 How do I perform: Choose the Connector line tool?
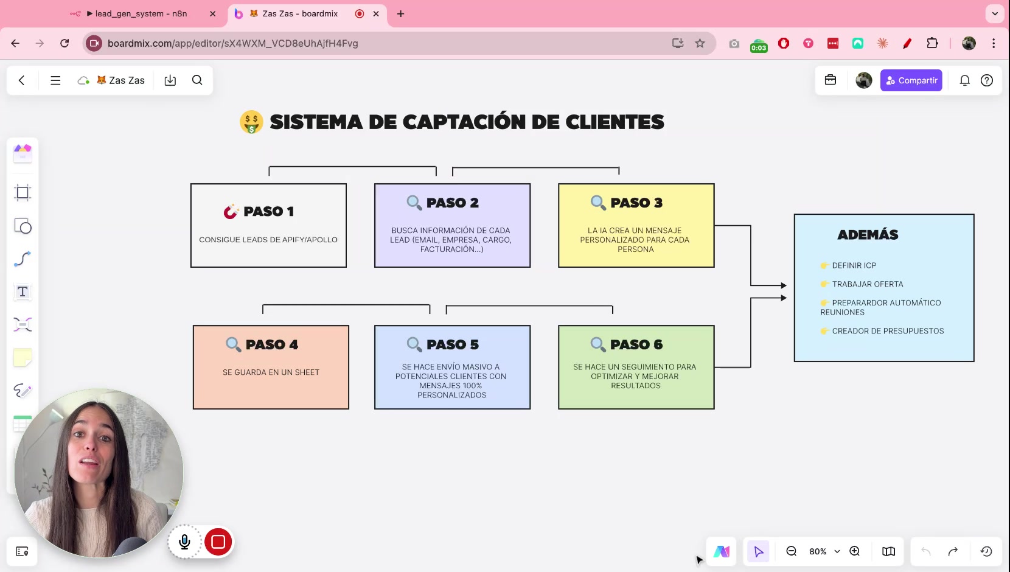pyautogui.click(x=23, y=259)
